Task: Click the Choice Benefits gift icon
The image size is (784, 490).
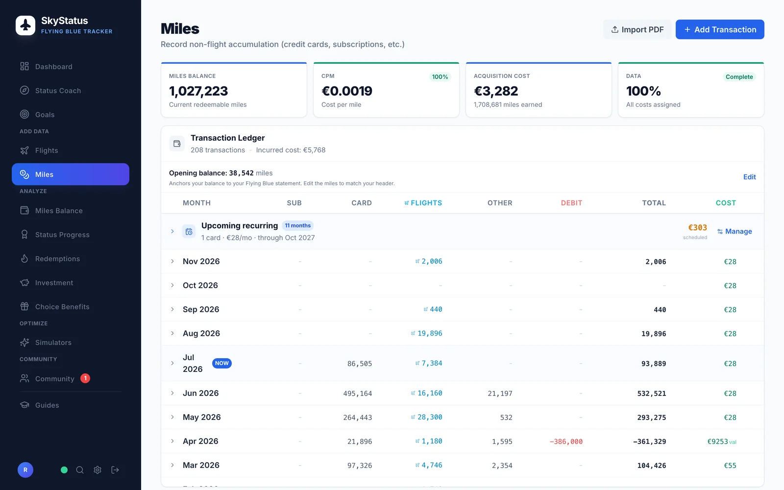Action: 24,306
